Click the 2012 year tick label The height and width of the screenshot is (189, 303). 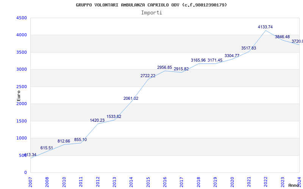tap(98, 182)
